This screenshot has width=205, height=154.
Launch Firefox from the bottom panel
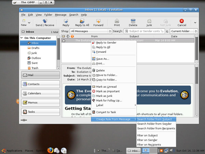coord(51,150)
